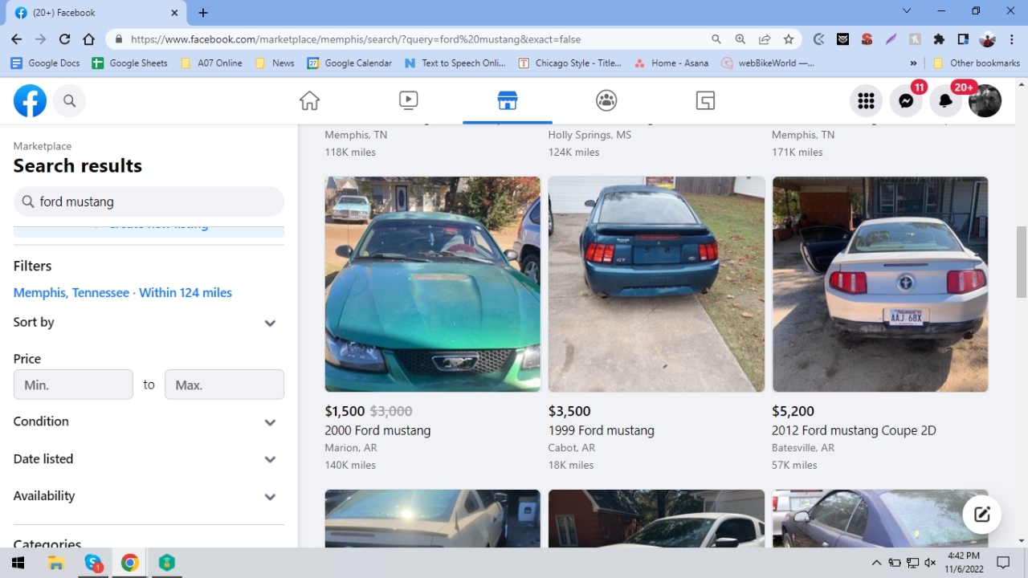Click the new message compose icon
Image resolution: width=1028 pixels, height=578 pixels.
click(x=981, y=515)
